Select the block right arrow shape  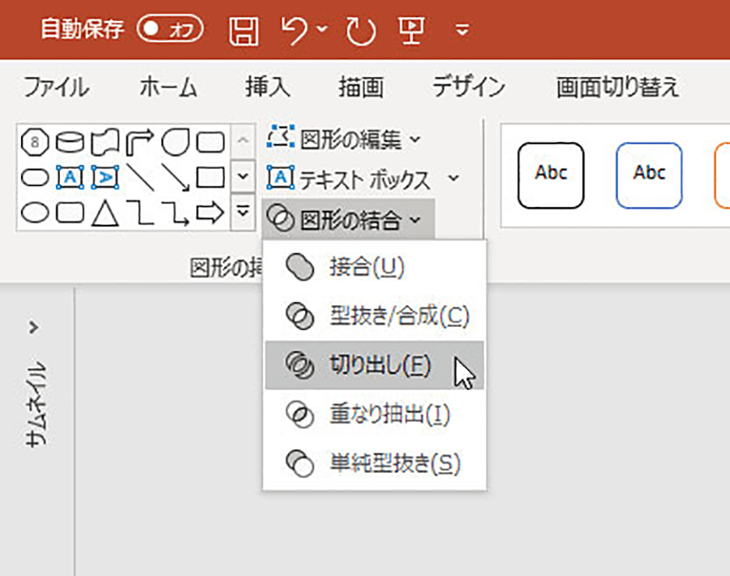click(x=210, y=213)
